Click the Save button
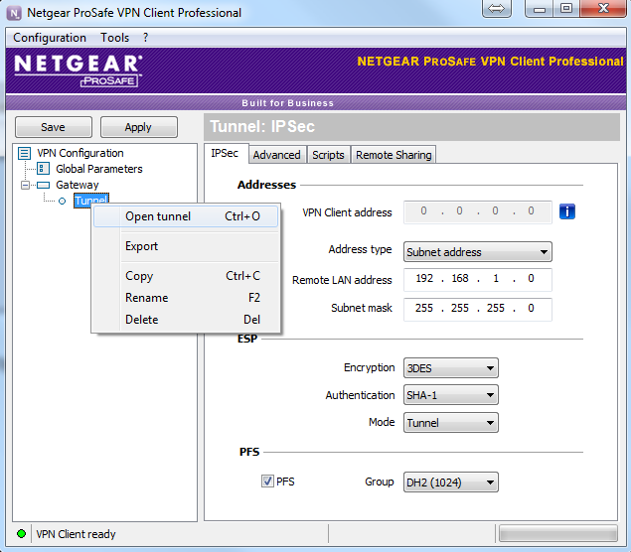Image resolution: width=631 pixels, height=552 pixels. (x=53, y=127)
